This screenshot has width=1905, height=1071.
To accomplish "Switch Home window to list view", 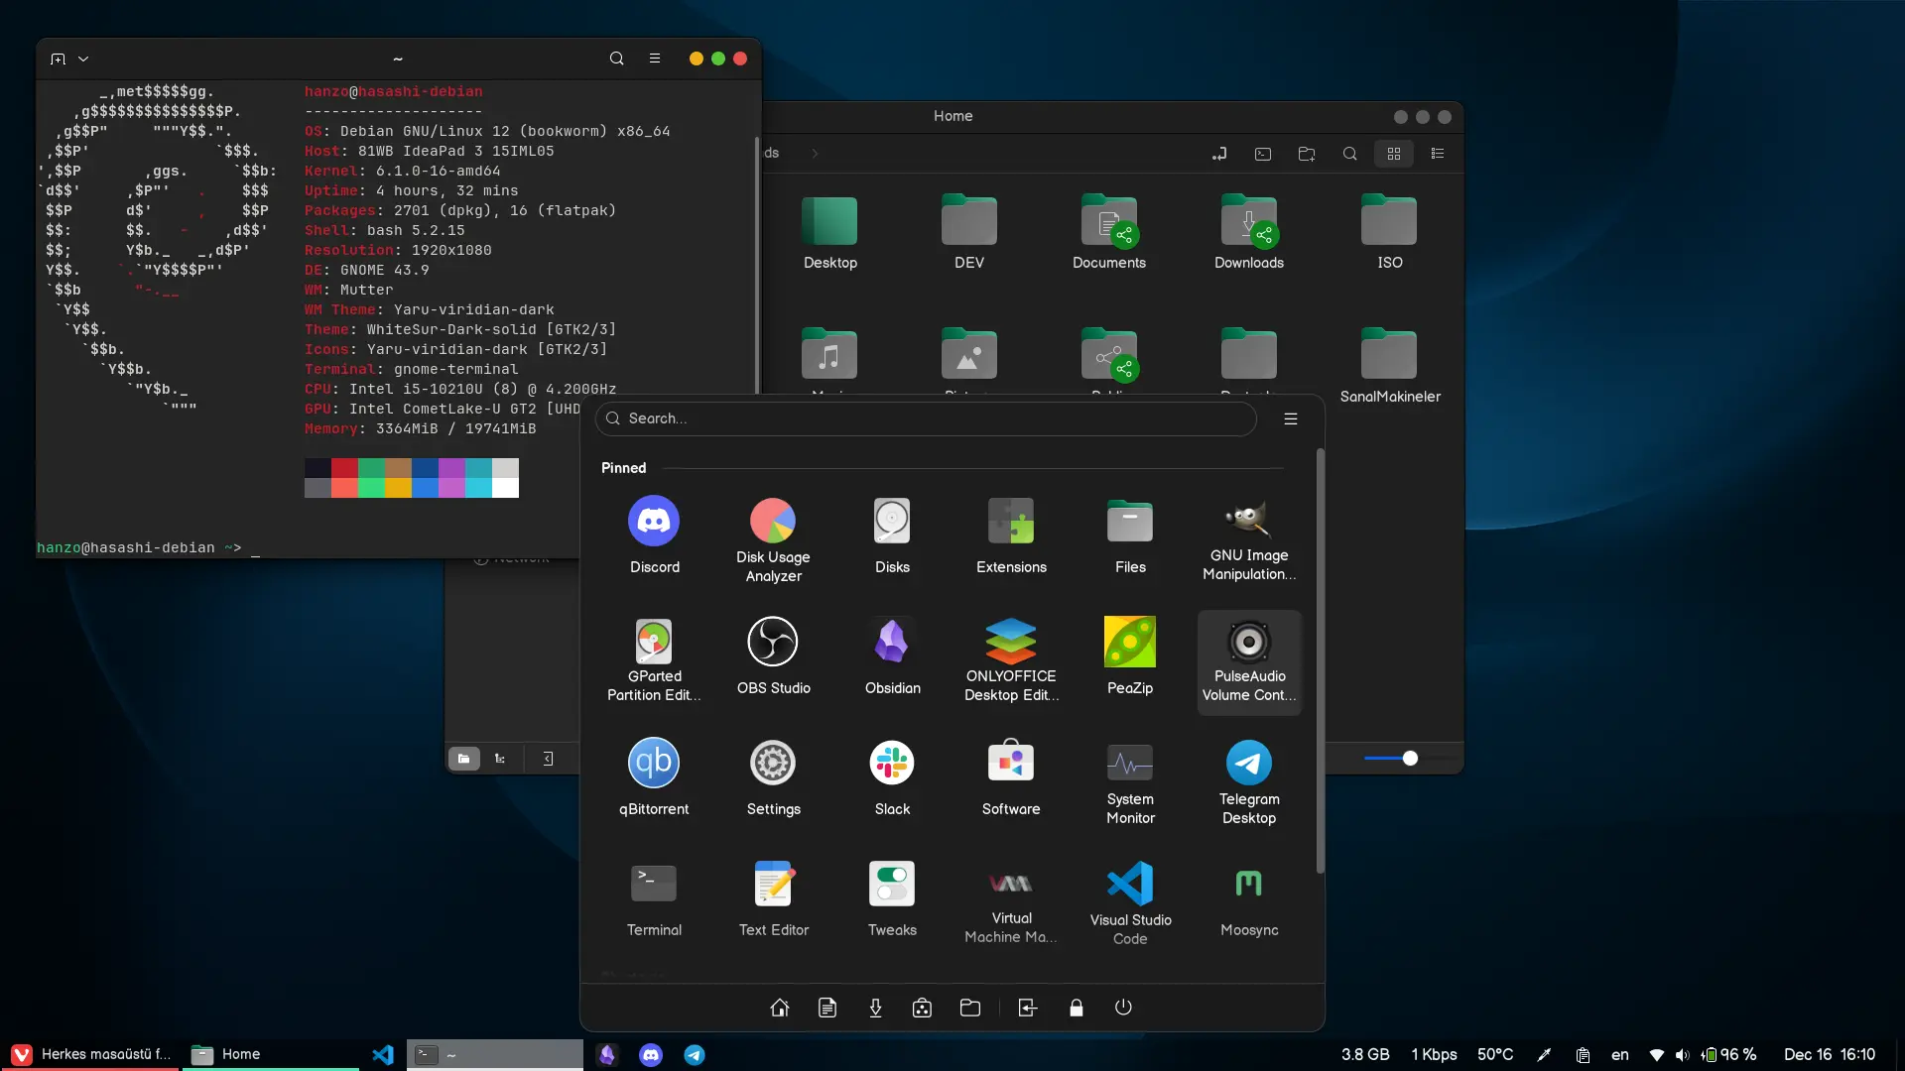I will pyautogui.click(x=1438, y=154).
